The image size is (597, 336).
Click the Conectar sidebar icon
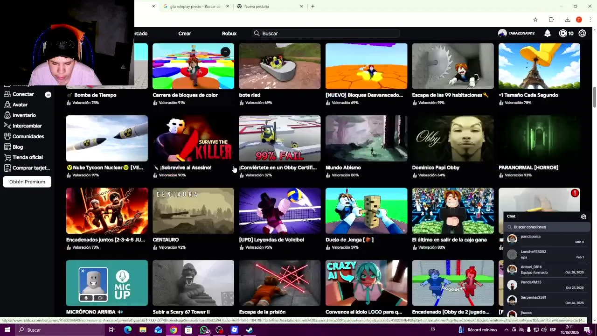tap(7, 94)
